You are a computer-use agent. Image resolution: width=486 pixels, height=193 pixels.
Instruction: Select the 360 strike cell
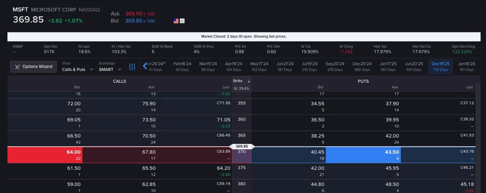(242, 123)
